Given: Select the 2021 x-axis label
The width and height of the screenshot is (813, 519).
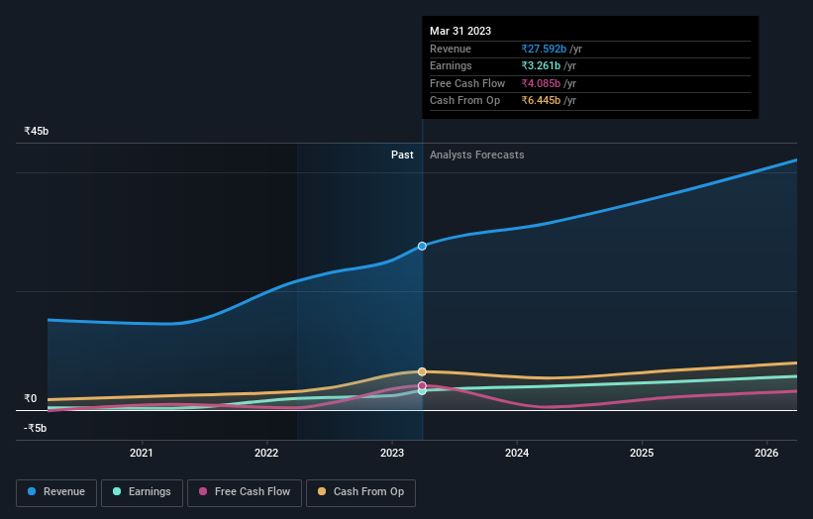Looking at the screenshot, I should coord(141,453).
